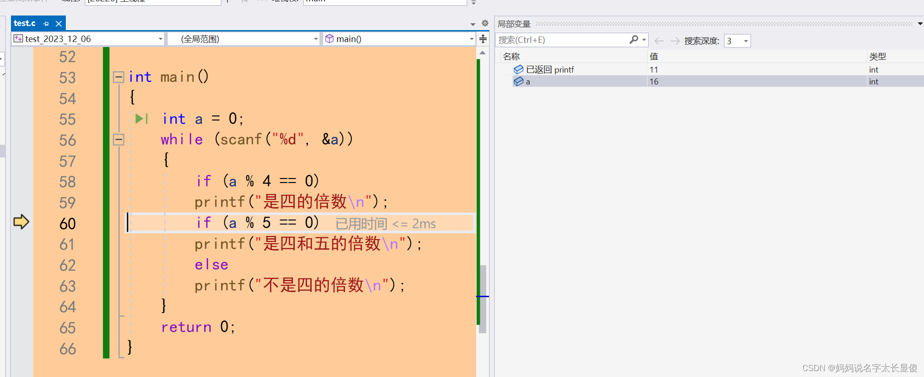Click the vertical scrollbar thumb in editor

point(483,299)
